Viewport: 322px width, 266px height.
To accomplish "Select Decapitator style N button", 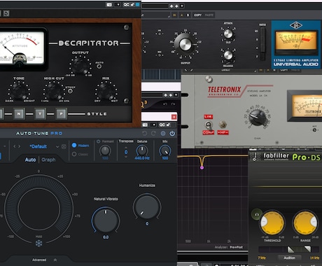I will (19, 114).
